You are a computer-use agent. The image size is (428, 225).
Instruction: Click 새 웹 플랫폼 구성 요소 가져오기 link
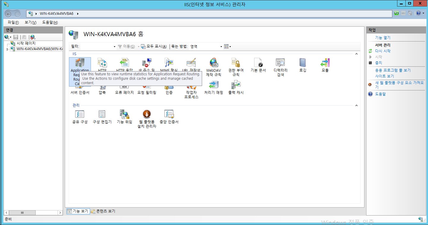[x=399, y=85]
